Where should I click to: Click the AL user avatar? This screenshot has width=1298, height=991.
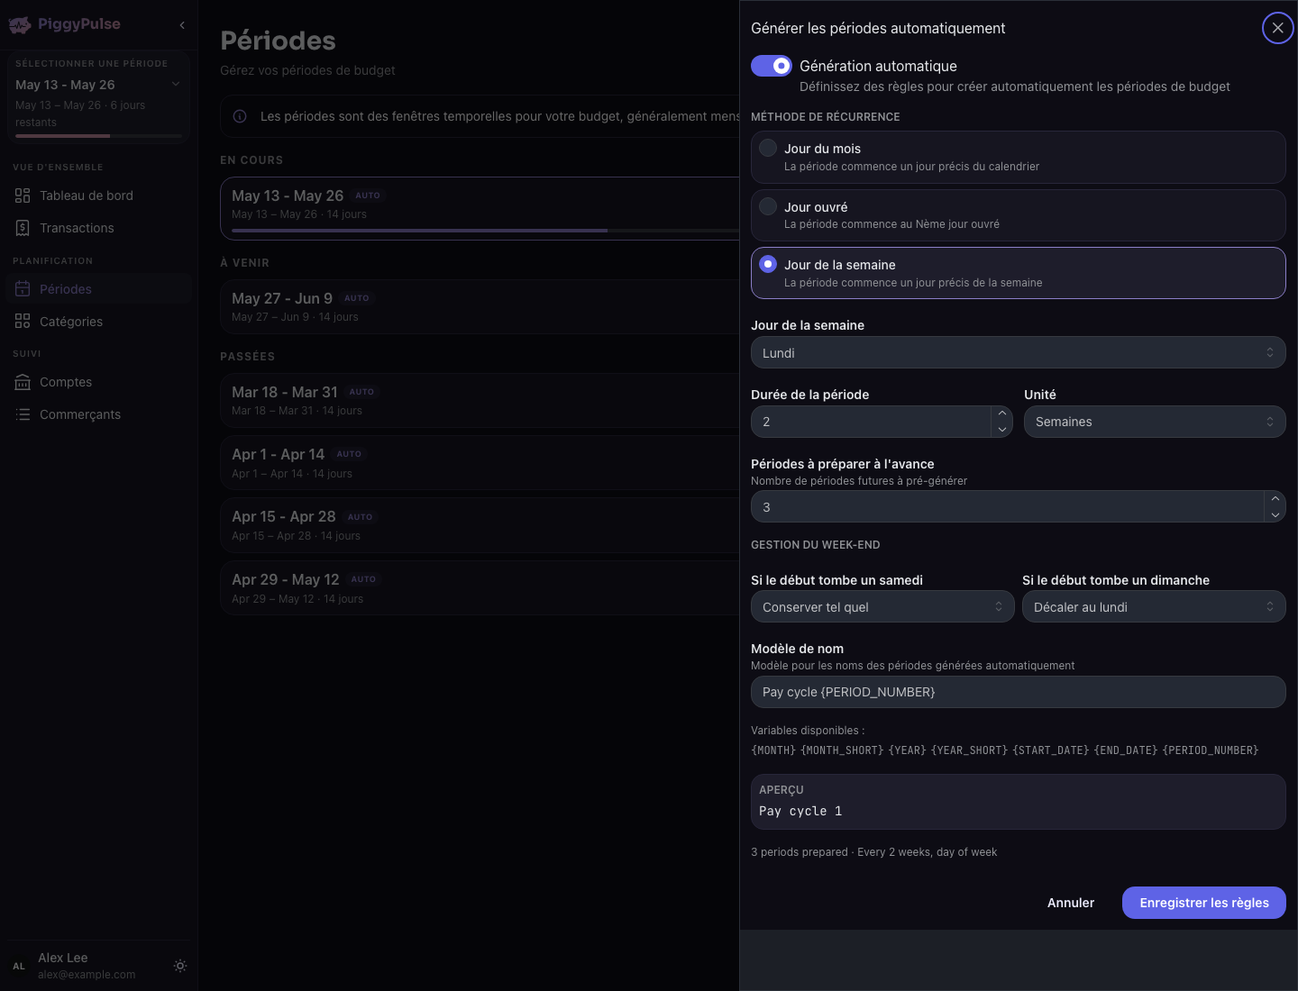click(x=19, y=966)
